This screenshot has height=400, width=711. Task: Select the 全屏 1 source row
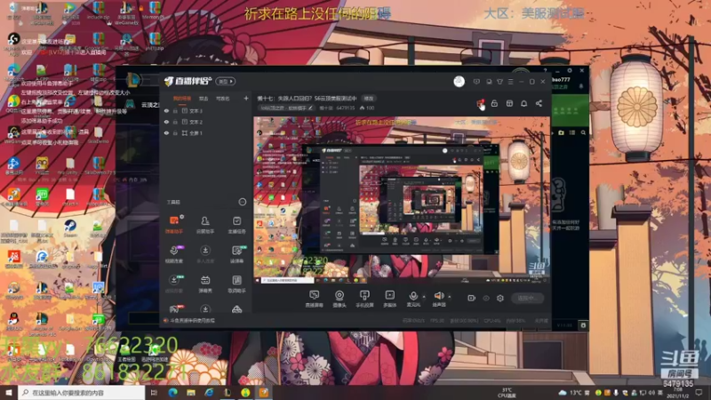pyautogui.click(x=206, y=132)
